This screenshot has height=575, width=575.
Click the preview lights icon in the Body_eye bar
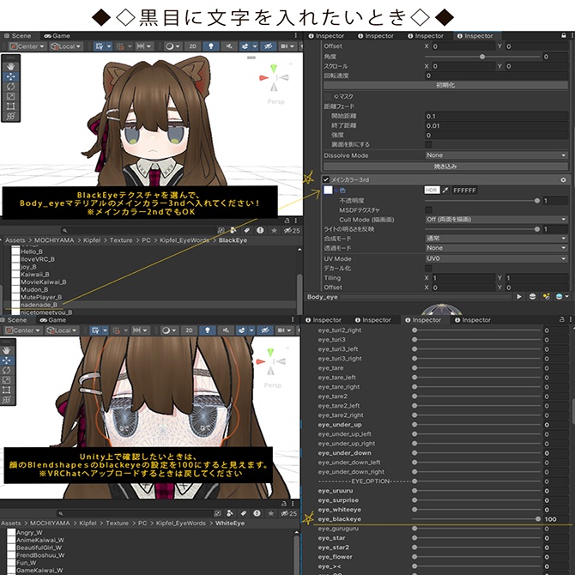coord(547,297)
